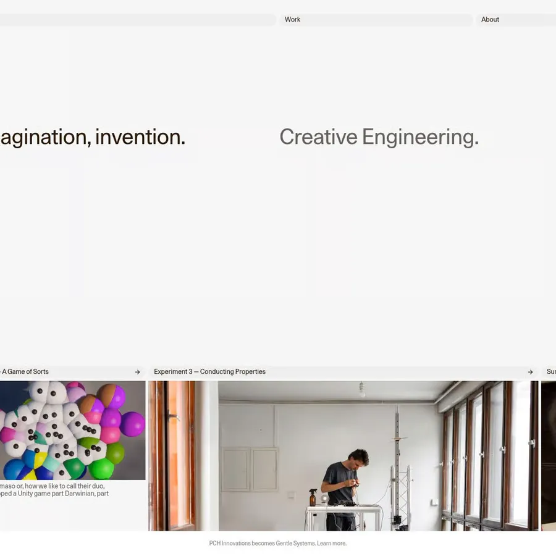Click the Unity game description text
The image size is (556, 556).
[x=54, y=490]
